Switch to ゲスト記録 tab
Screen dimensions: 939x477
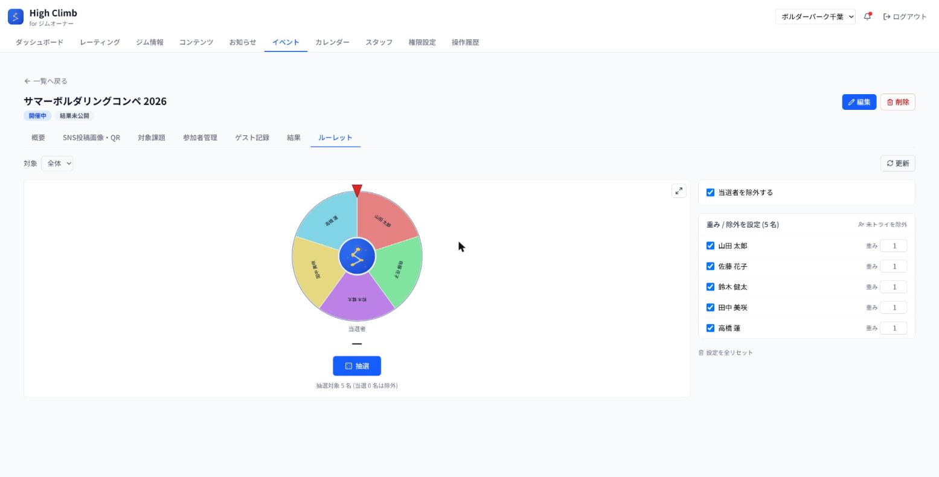(x=252, y=138)
